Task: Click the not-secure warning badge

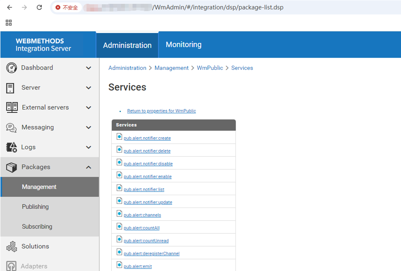Action: (x=66, y=7)
